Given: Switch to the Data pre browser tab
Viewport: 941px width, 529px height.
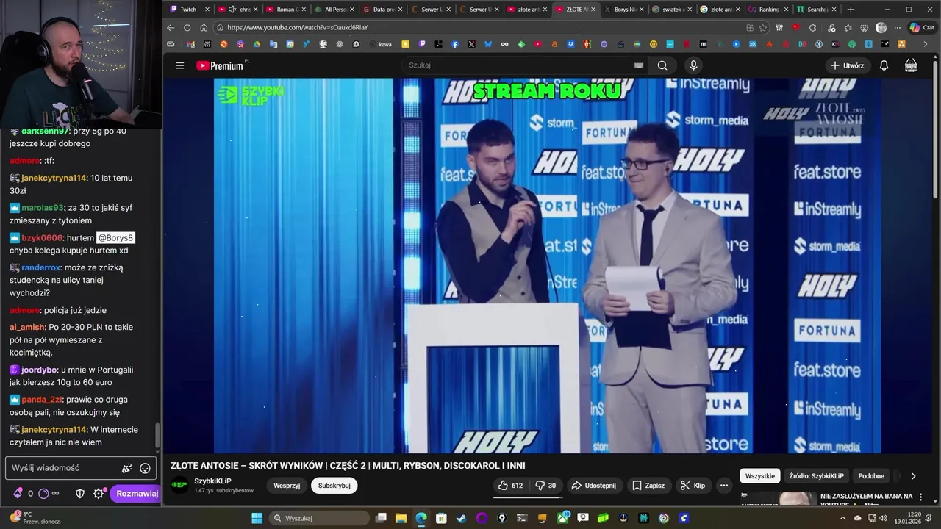Looking at the screenshot, I should [382, 10].
